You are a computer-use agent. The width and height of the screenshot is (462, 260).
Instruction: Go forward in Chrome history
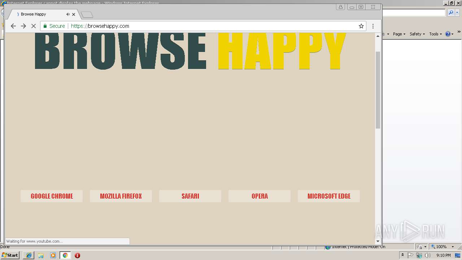(x=23, y=26)
